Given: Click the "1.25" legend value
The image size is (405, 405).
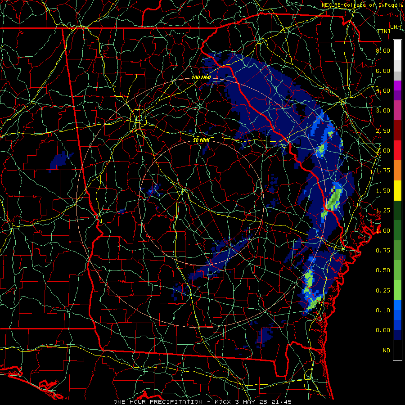Looking at the screenshot, I should click(383, 211).
